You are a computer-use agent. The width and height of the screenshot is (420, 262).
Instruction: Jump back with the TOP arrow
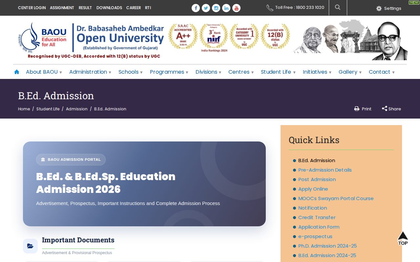click(403, 238)
